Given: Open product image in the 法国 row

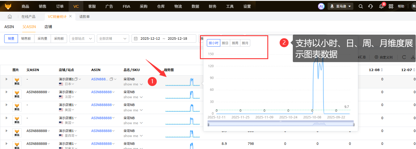Looking at the screenshot, I should [x=17, y=94].
